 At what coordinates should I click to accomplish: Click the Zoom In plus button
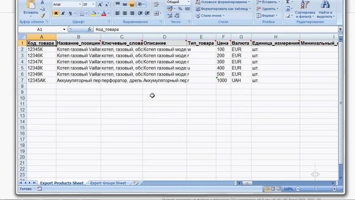tap(334, 189)
